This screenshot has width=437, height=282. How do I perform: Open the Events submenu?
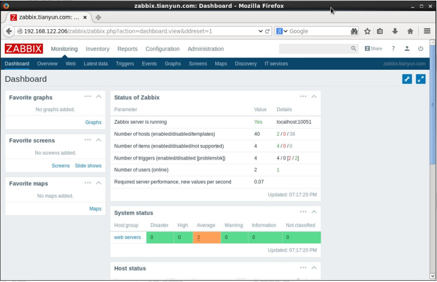click(x=149, y=64)
